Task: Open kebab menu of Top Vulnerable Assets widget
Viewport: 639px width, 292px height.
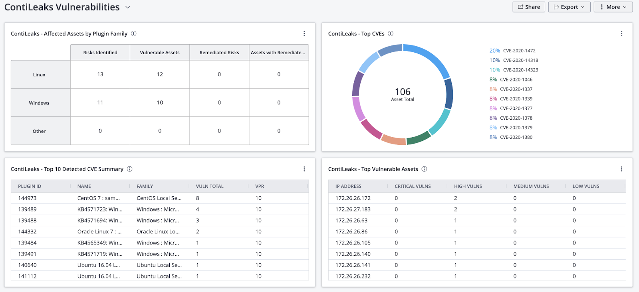Action: 622,169
